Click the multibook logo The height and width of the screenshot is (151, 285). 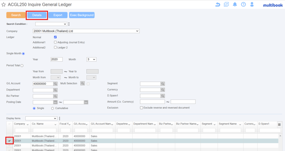(x=273, y=5)
